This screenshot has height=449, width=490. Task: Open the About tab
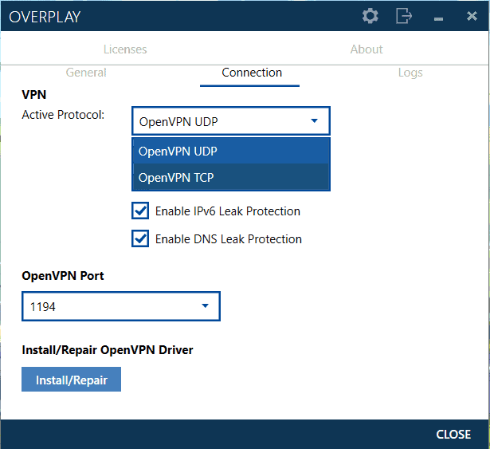(x=367, y=49)
